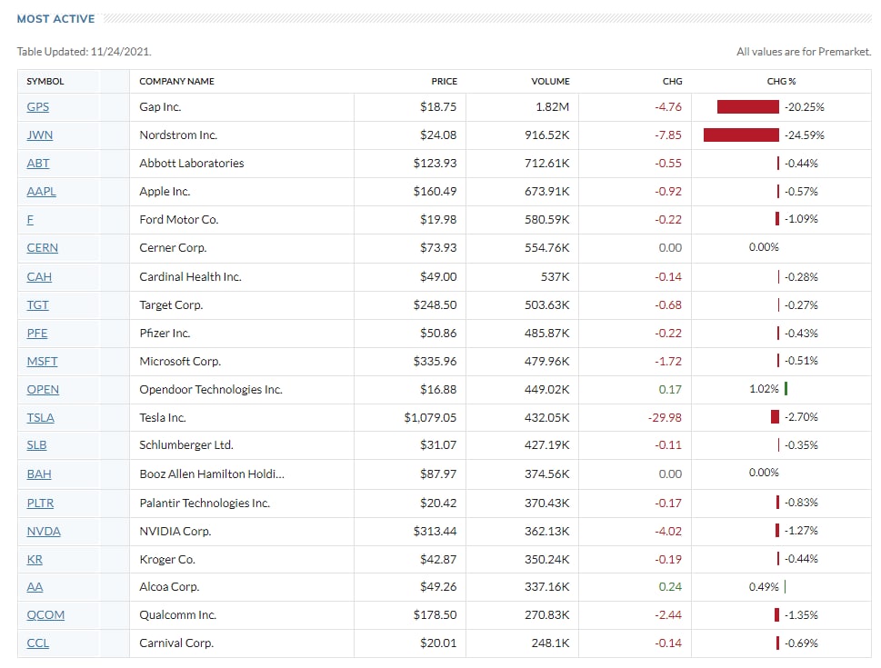Open the BAH symbol link
This screenshot has height=668, width=881.
click(x=39, y=474)
